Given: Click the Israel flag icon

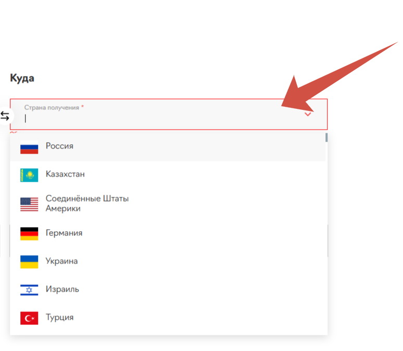Looking at the screenshot, I should [29, 290].
